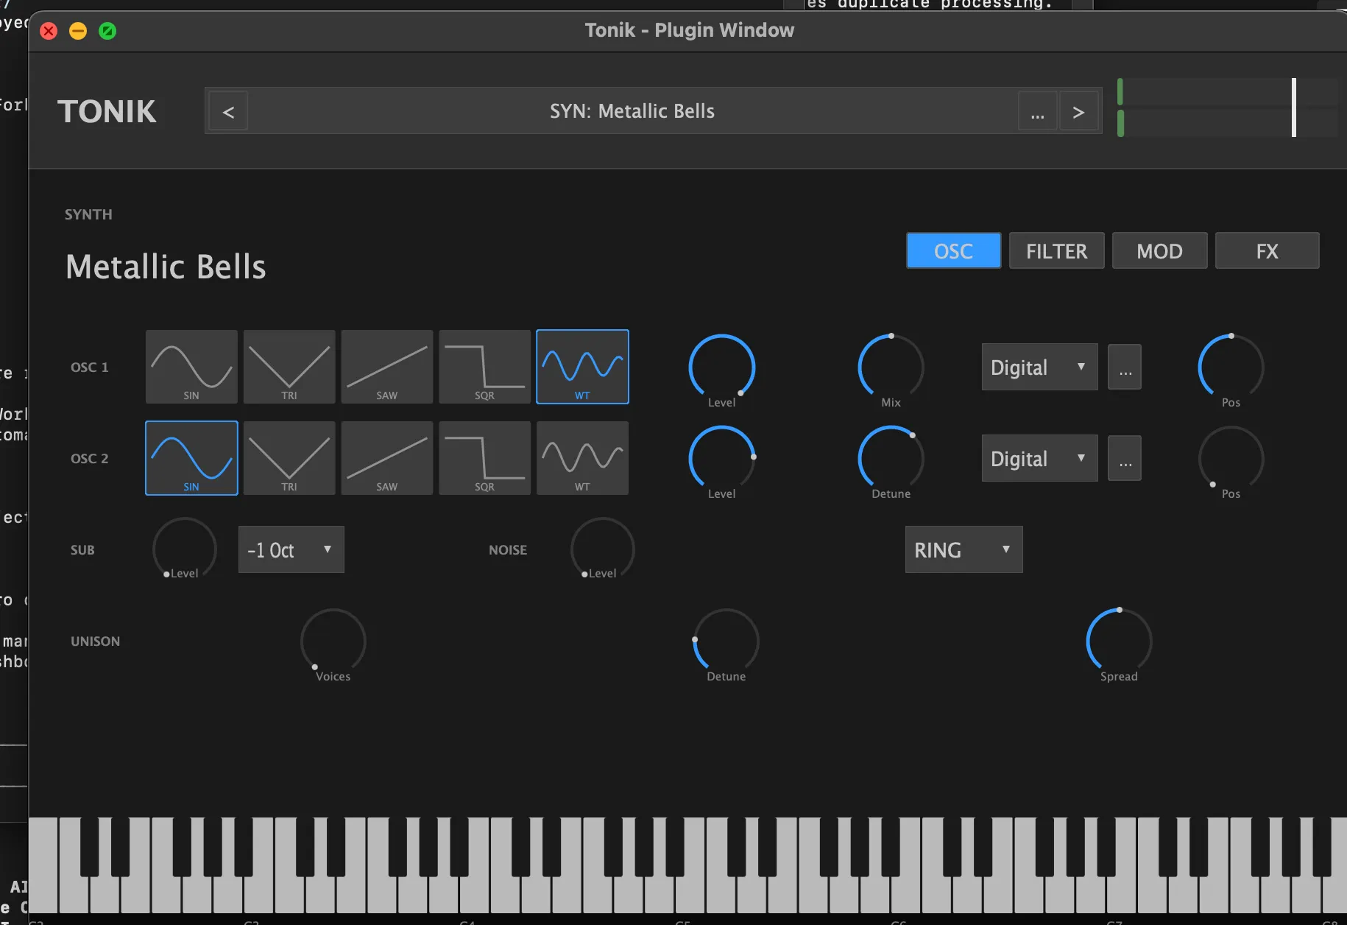Select SAW waveform for OSC 2
This screenshot has height=925, width=1347.
pyautogui.click(x=387, y=458)
